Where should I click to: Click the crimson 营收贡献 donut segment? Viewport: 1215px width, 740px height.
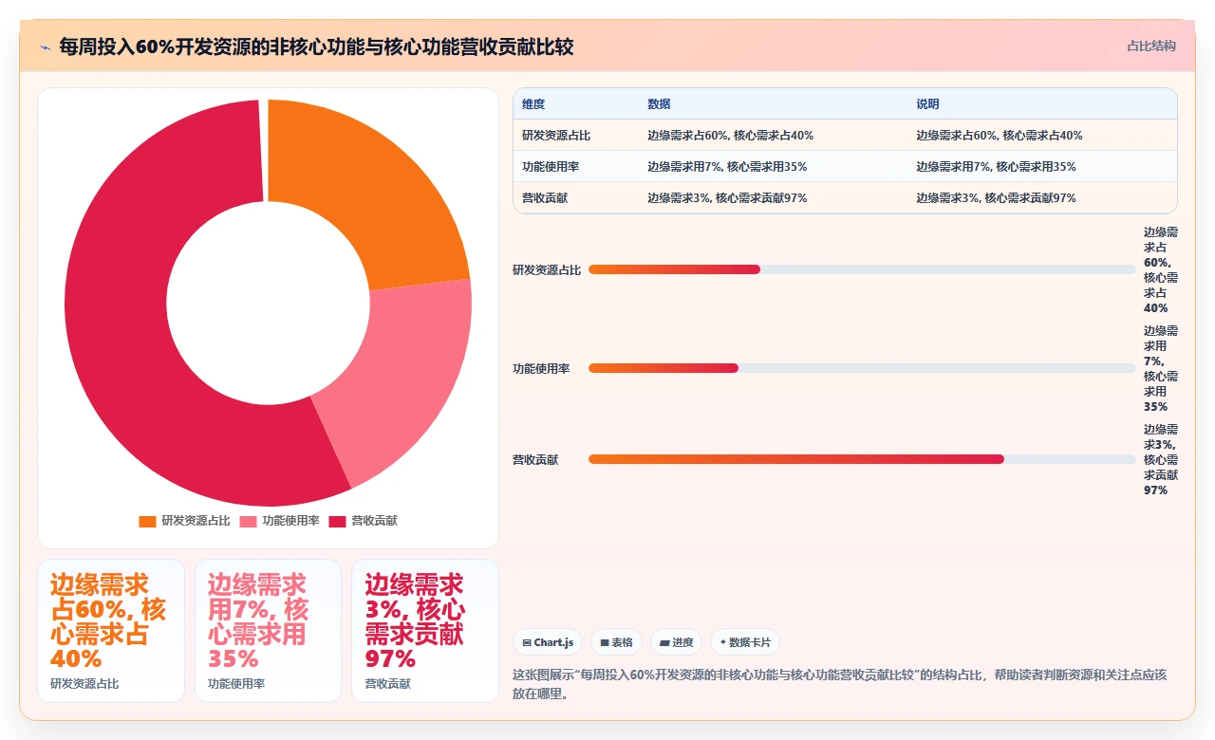(133, 304)
